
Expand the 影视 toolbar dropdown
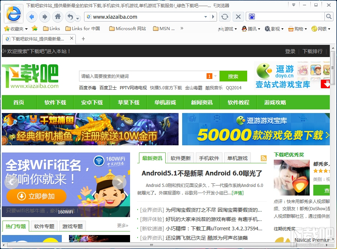click(x=274, y=29)
